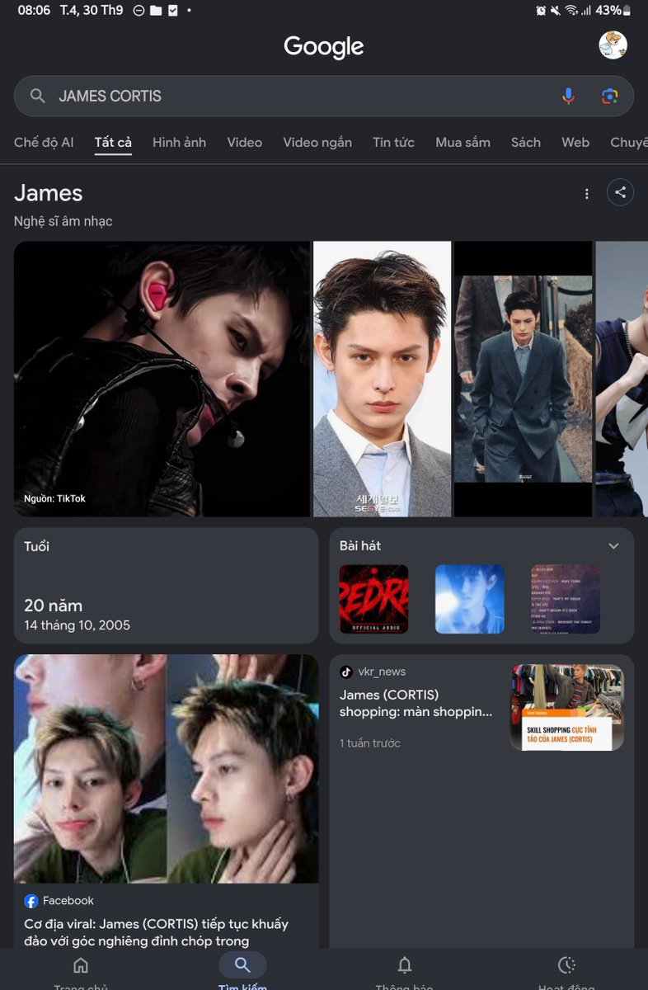Tap the Wi-Fi indicator in the status bar
The image size is (648, 990).
click(570, 11)
